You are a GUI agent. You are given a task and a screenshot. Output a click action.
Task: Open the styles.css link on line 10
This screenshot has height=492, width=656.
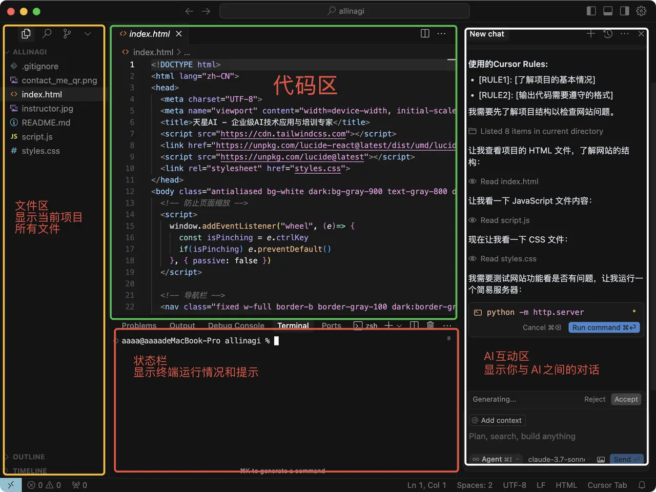pos(318,168)
